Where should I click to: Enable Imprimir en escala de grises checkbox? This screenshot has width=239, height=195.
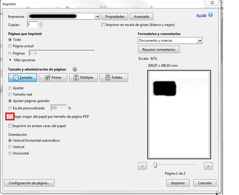coord(103,25)
